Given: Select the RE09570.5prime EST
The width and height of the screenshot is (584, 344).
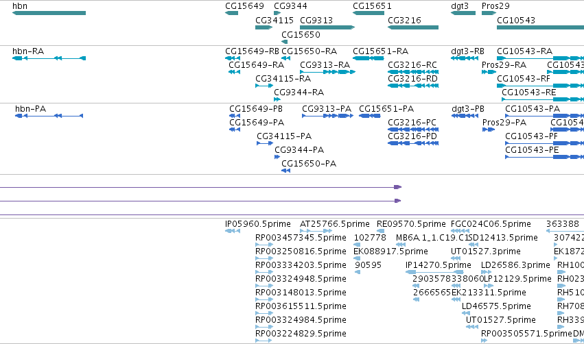Looking at the screenshot, I should pos(380,232).
